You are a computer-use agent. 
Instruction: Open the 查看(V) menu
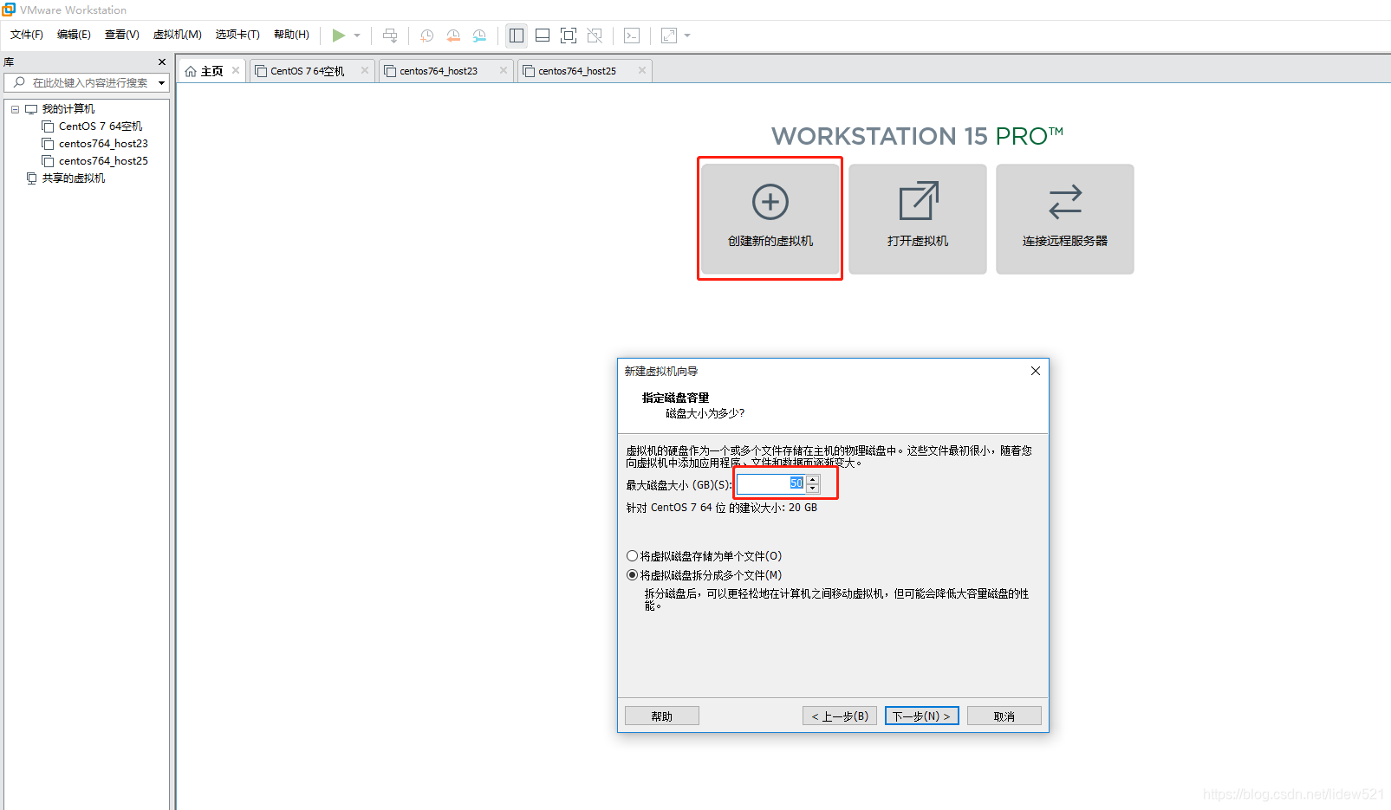point(122,35)
